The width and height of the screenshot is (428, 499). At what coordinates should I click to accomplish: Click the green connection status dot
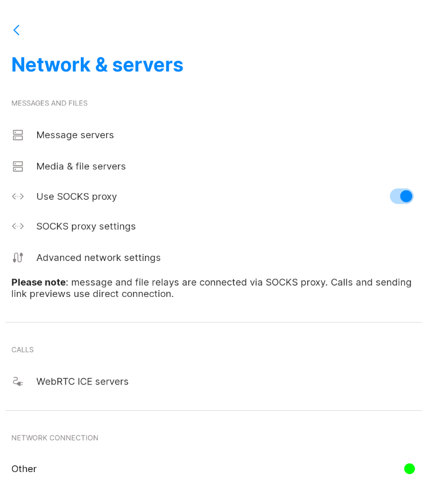[409, 469]
